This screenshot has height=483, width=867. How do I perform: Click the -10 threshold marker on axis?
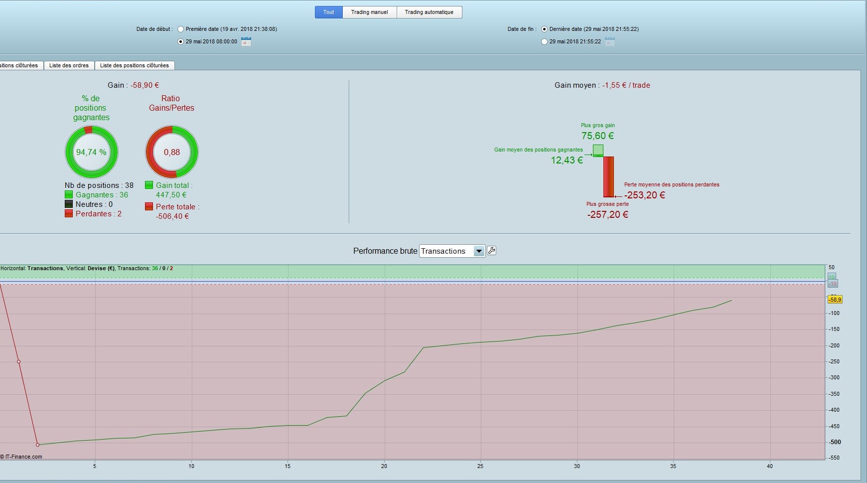point(833,284)
